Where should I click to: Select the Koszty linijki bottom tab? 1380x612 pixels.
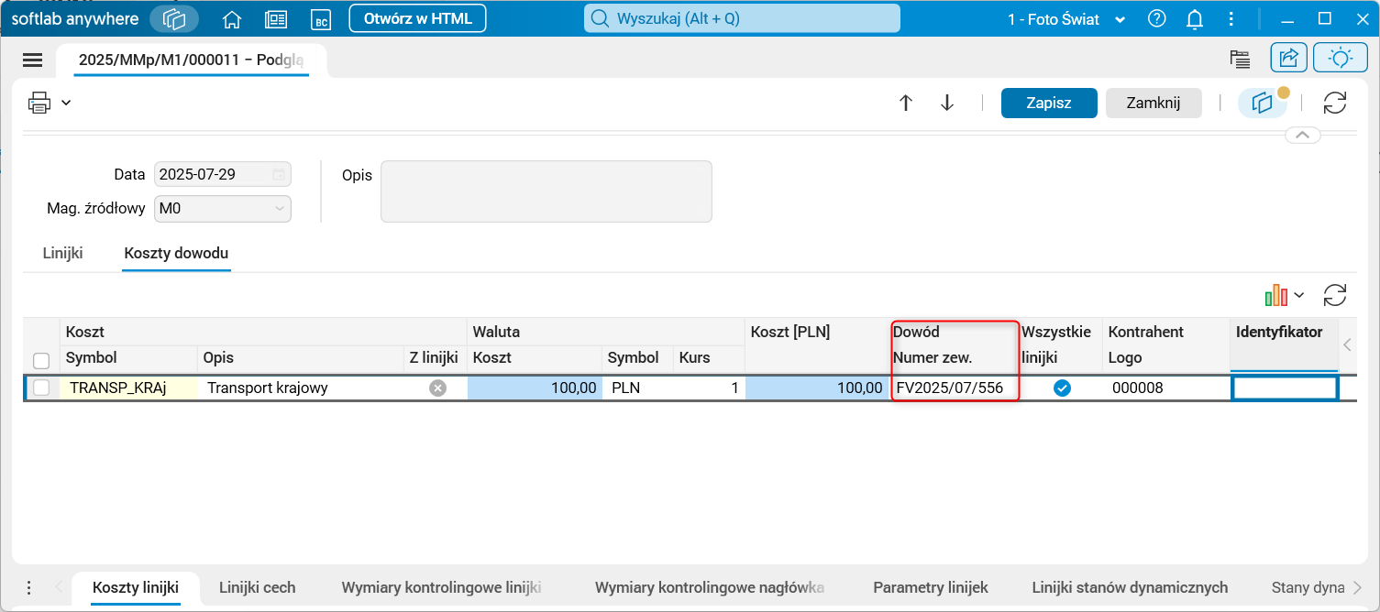point(135,587)
